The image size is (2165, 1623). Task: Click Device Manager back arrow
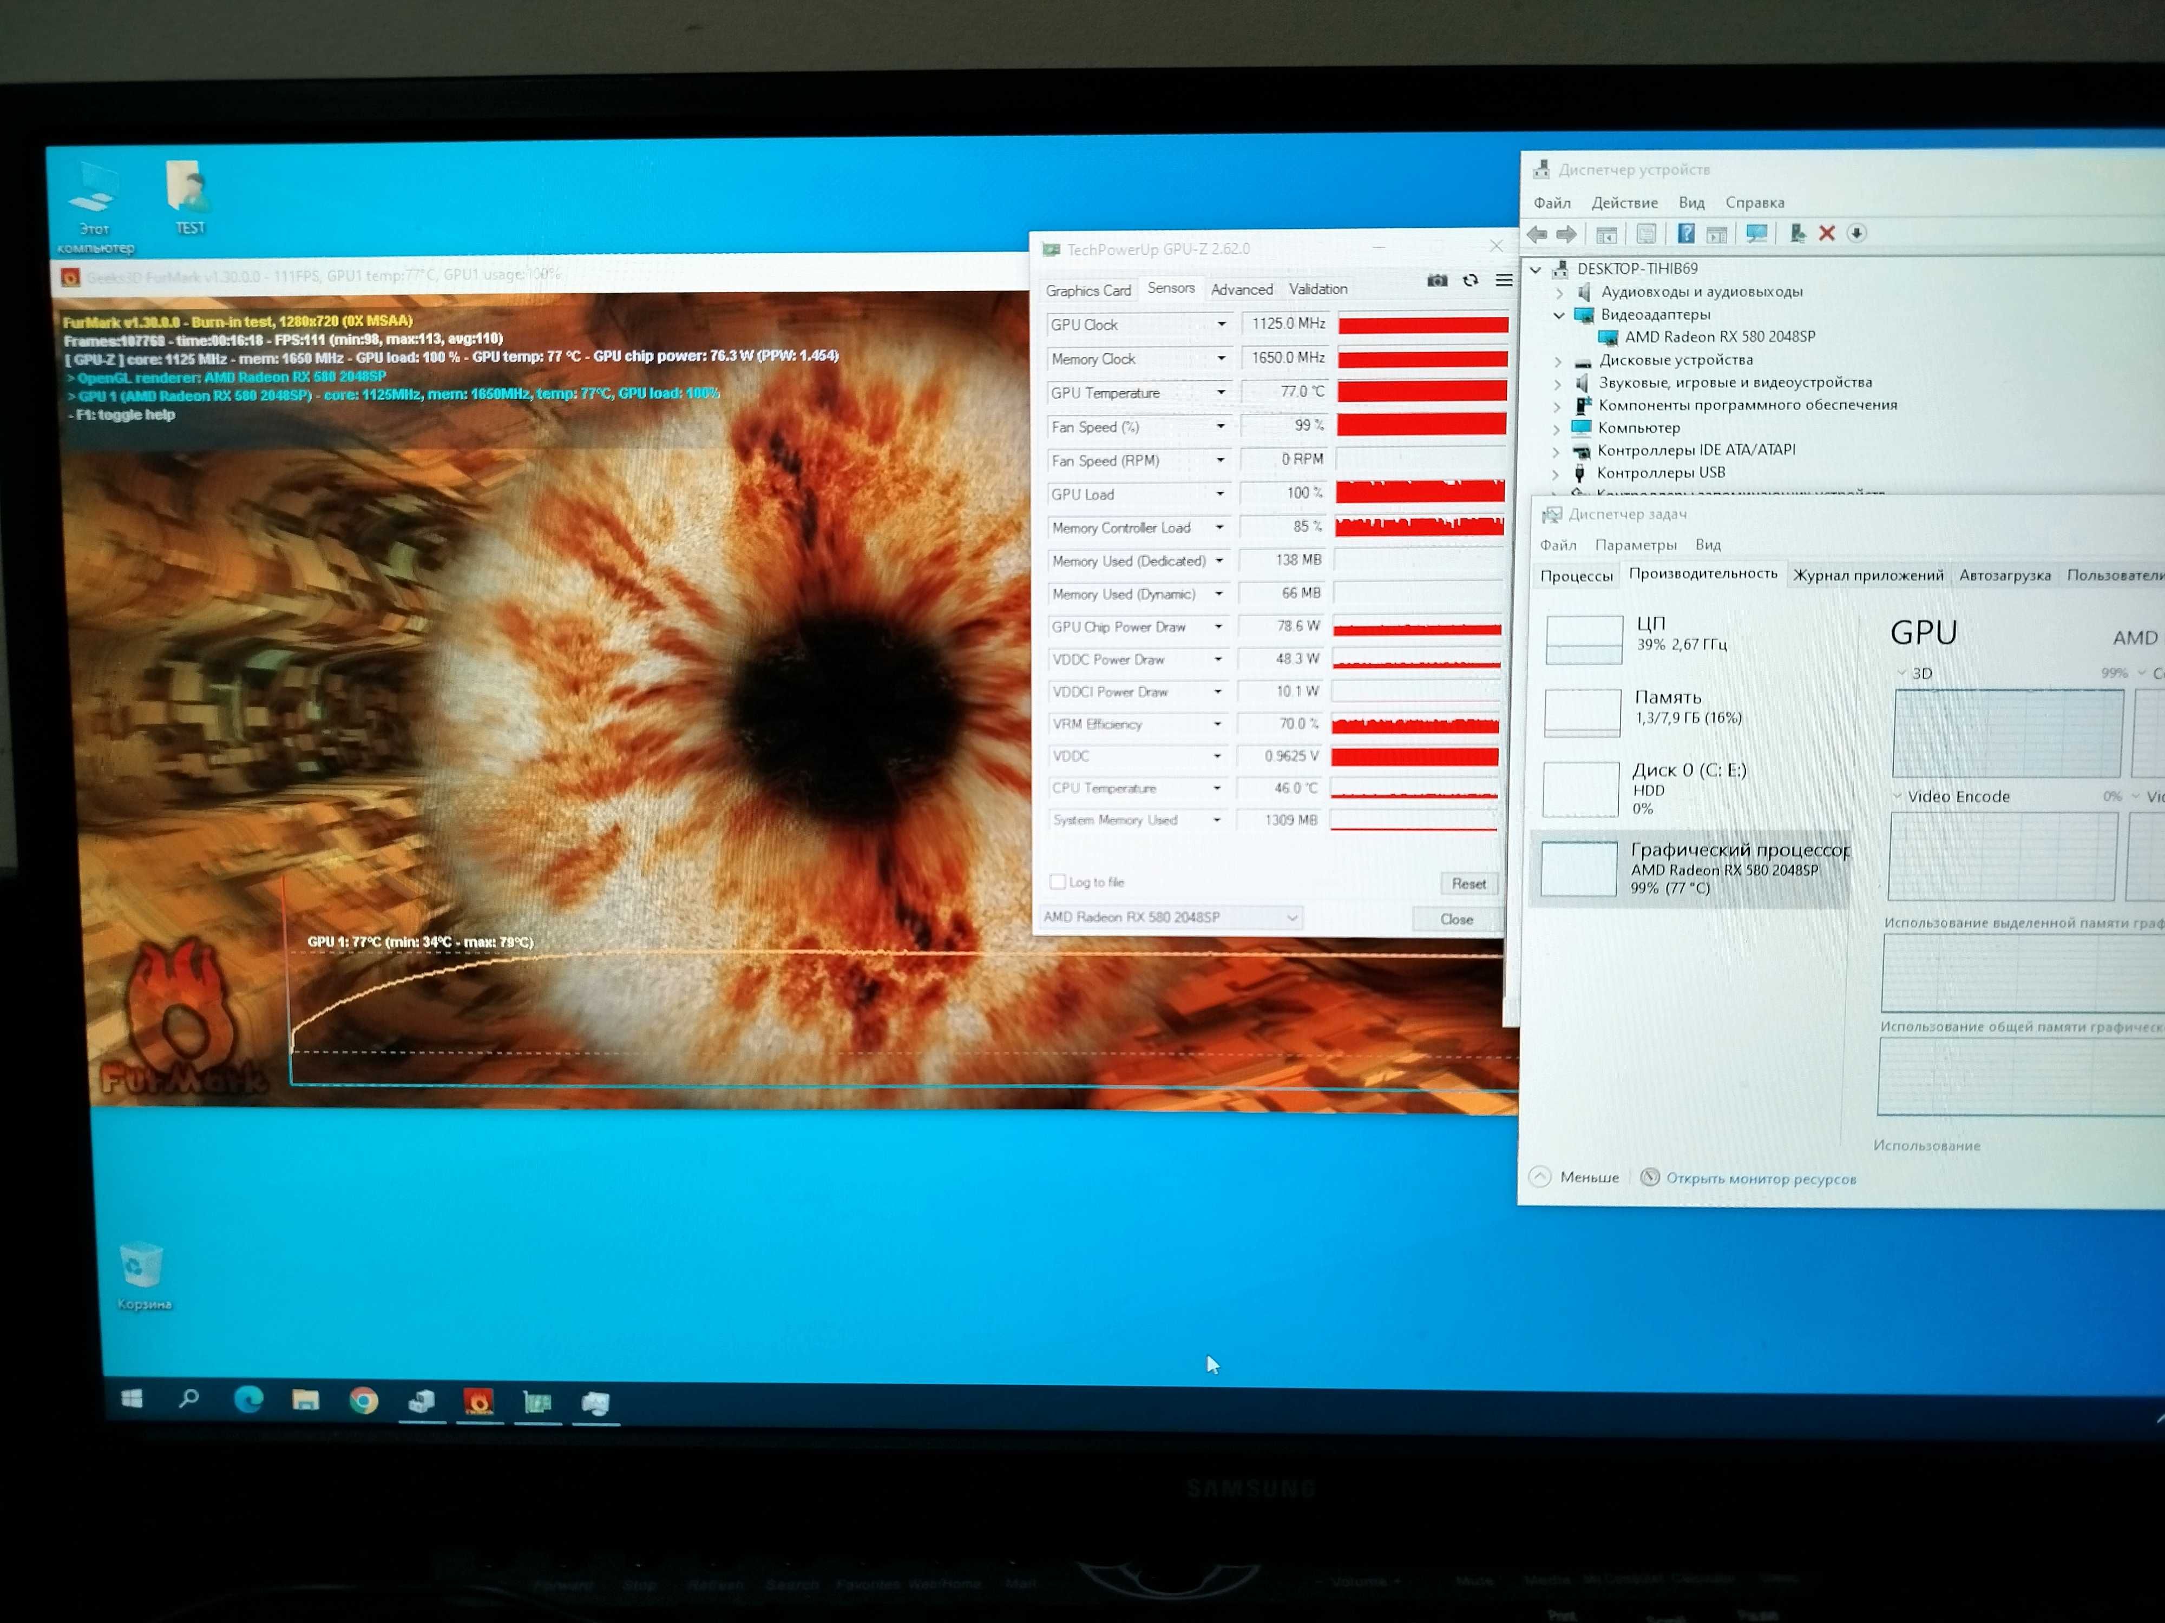point(1538,234)
